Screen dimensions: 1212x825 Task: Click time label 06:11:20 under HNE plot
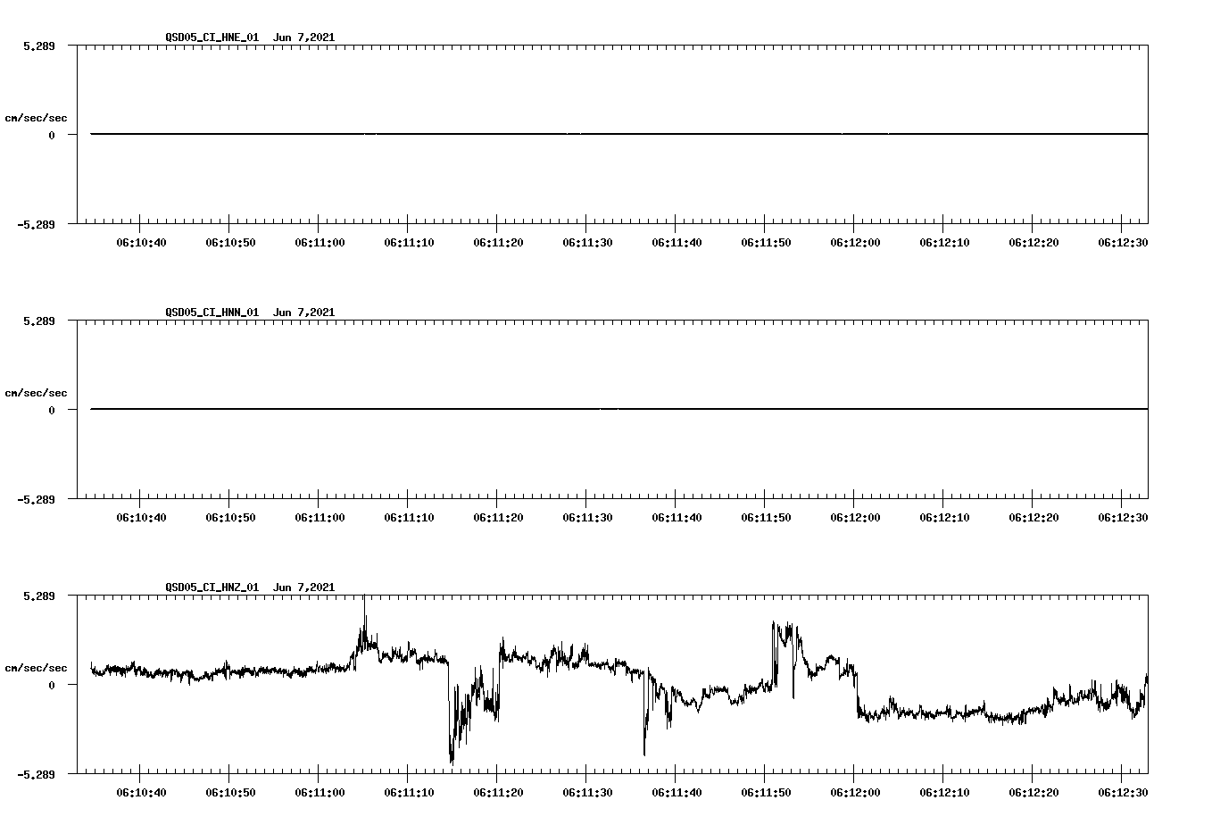tap(498, 243)
